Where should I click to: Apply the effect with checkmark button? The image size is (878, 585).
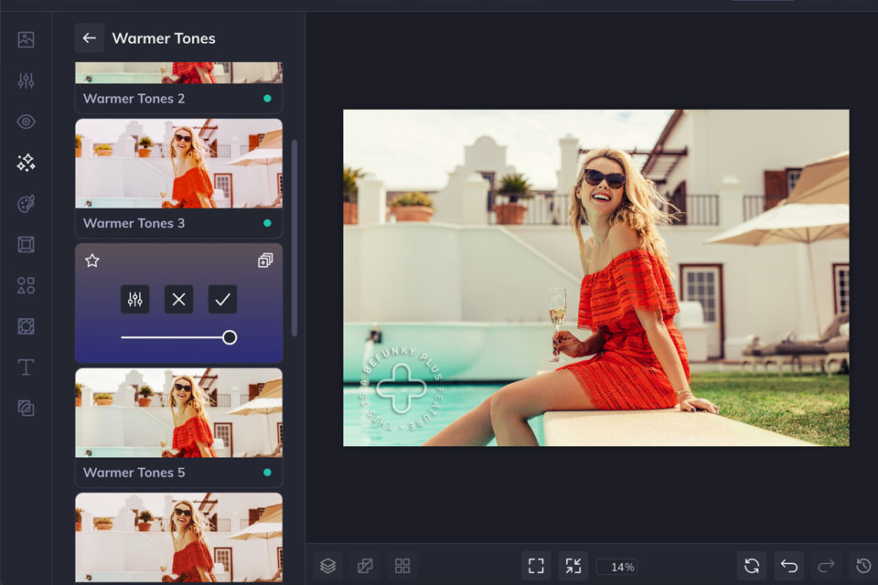tap(222, 299)
